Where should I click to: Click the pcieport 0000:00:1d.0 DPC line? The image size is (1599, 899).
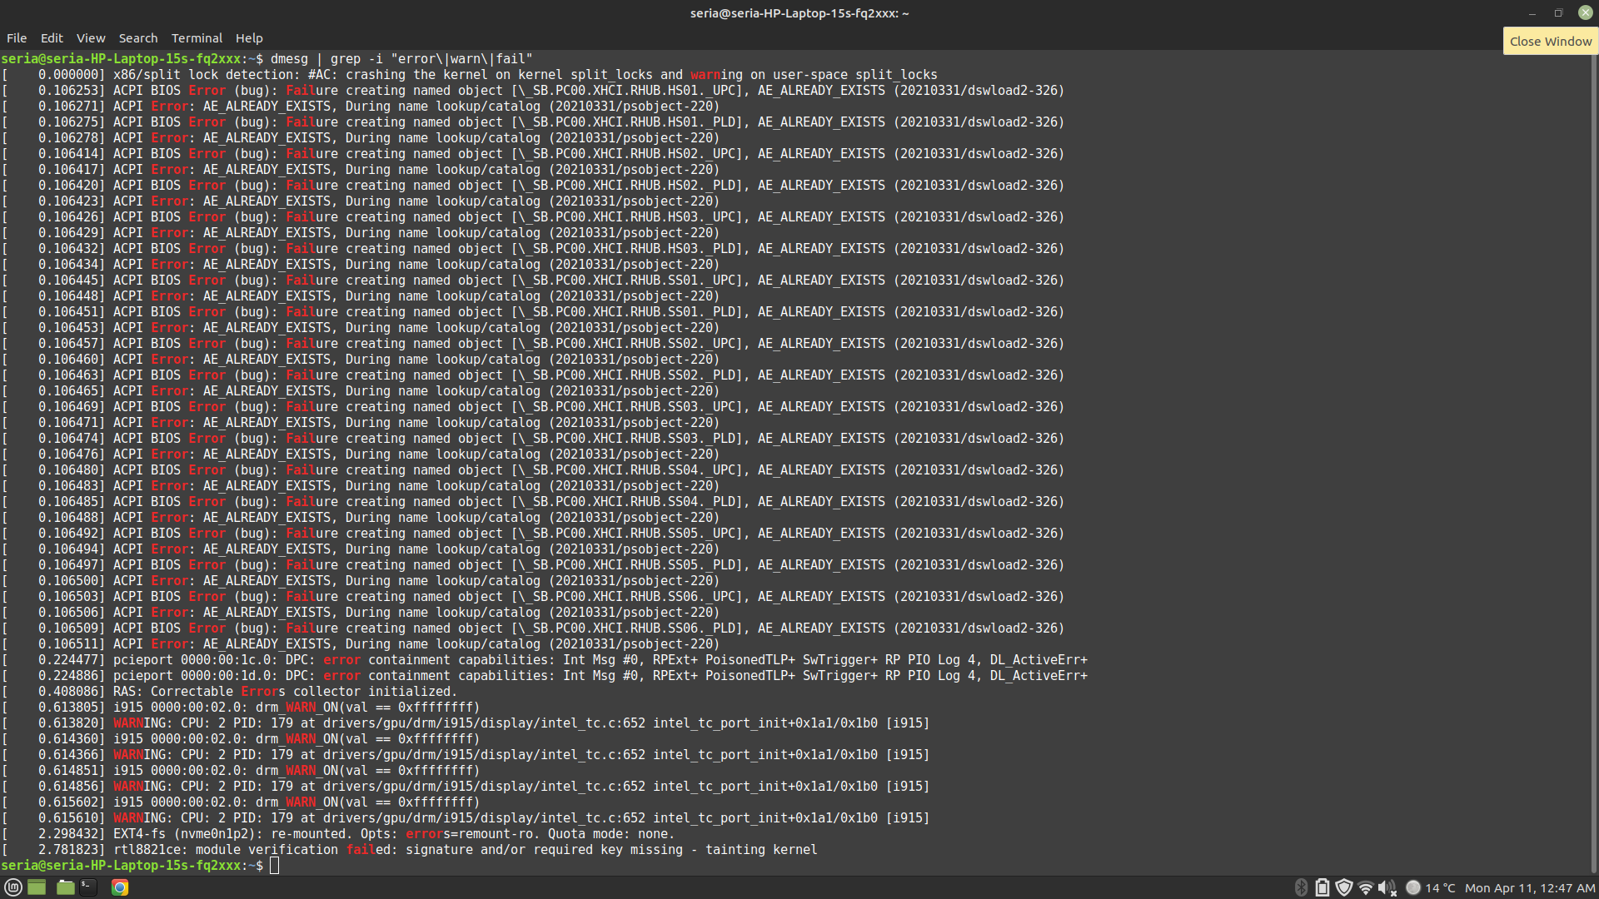[x=545, y=676]
